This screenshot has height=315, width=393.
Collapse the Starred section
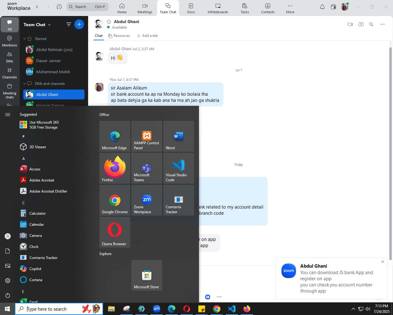coord(25,39)
